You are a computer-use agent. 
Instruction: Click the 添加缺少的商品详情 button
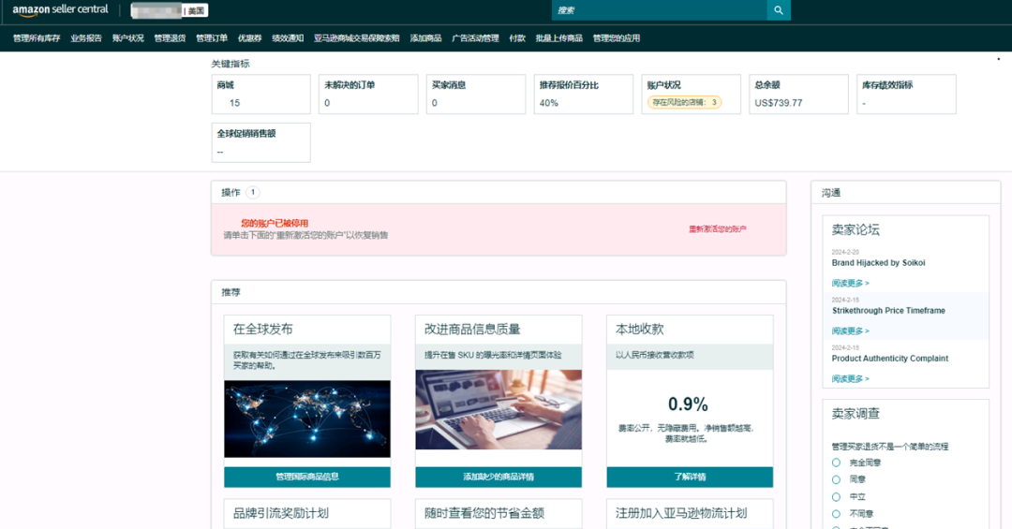click(x=499, y=477)
